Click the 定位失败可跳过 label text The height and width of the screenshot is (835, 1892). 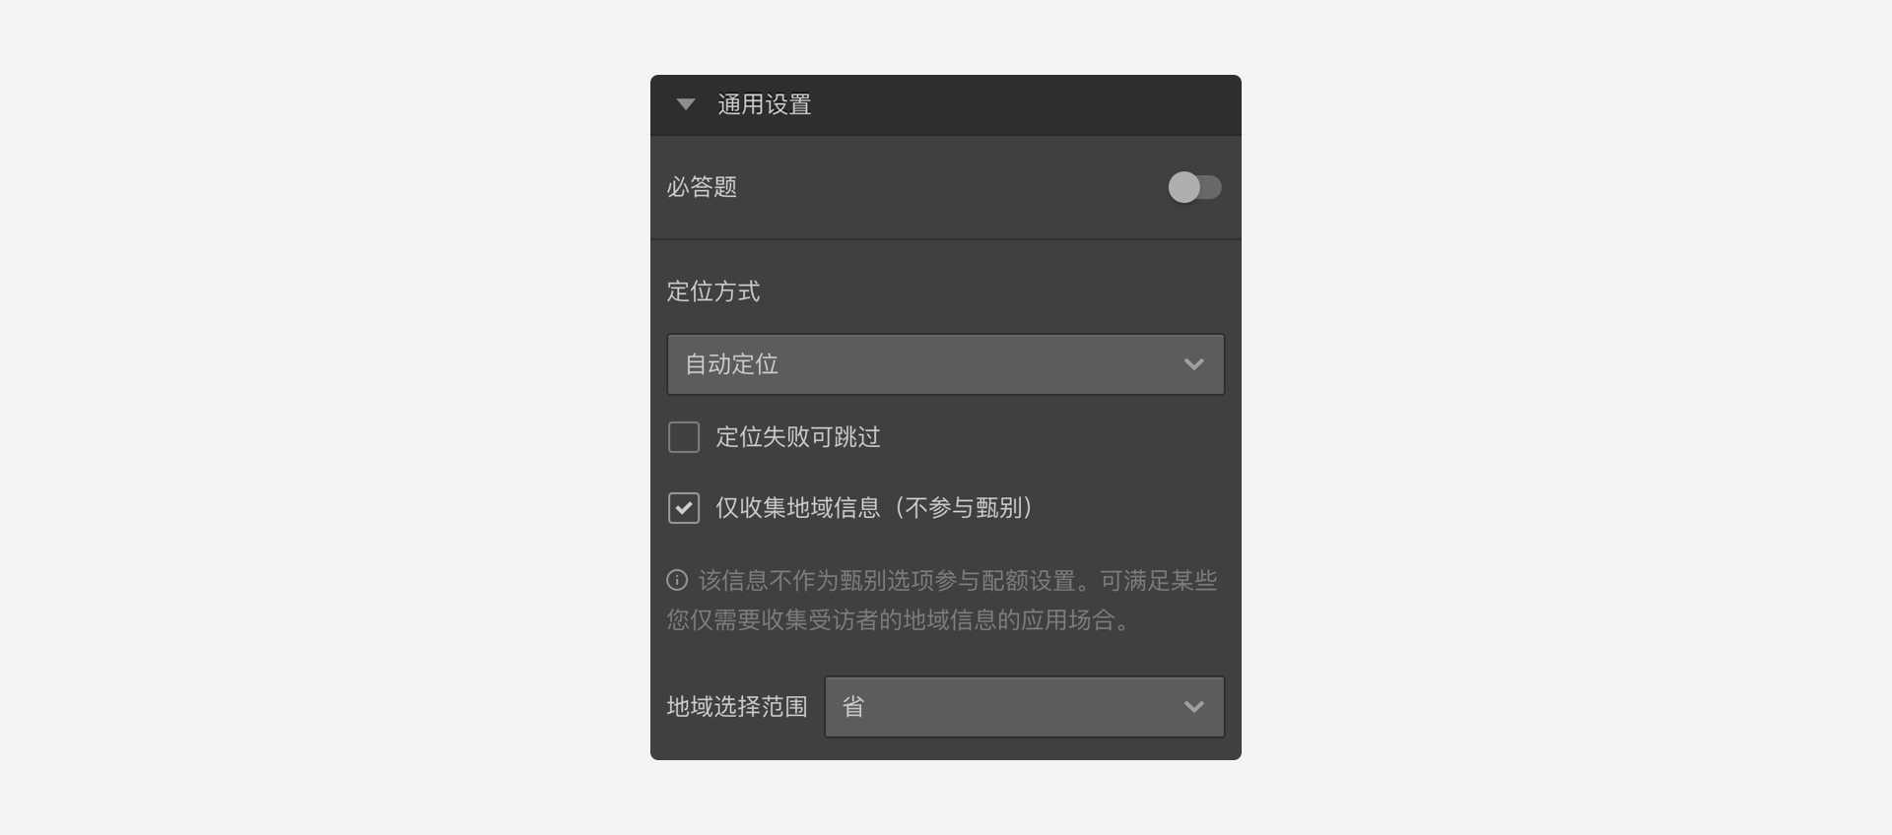pyautogui.click(x=798, y=437)
